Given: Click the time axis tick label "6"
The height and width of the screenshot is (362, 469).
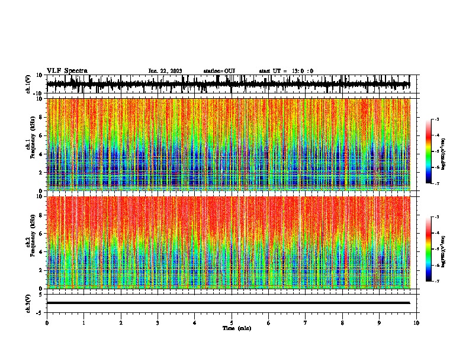Looking at the screenshot, I should 269,323.
